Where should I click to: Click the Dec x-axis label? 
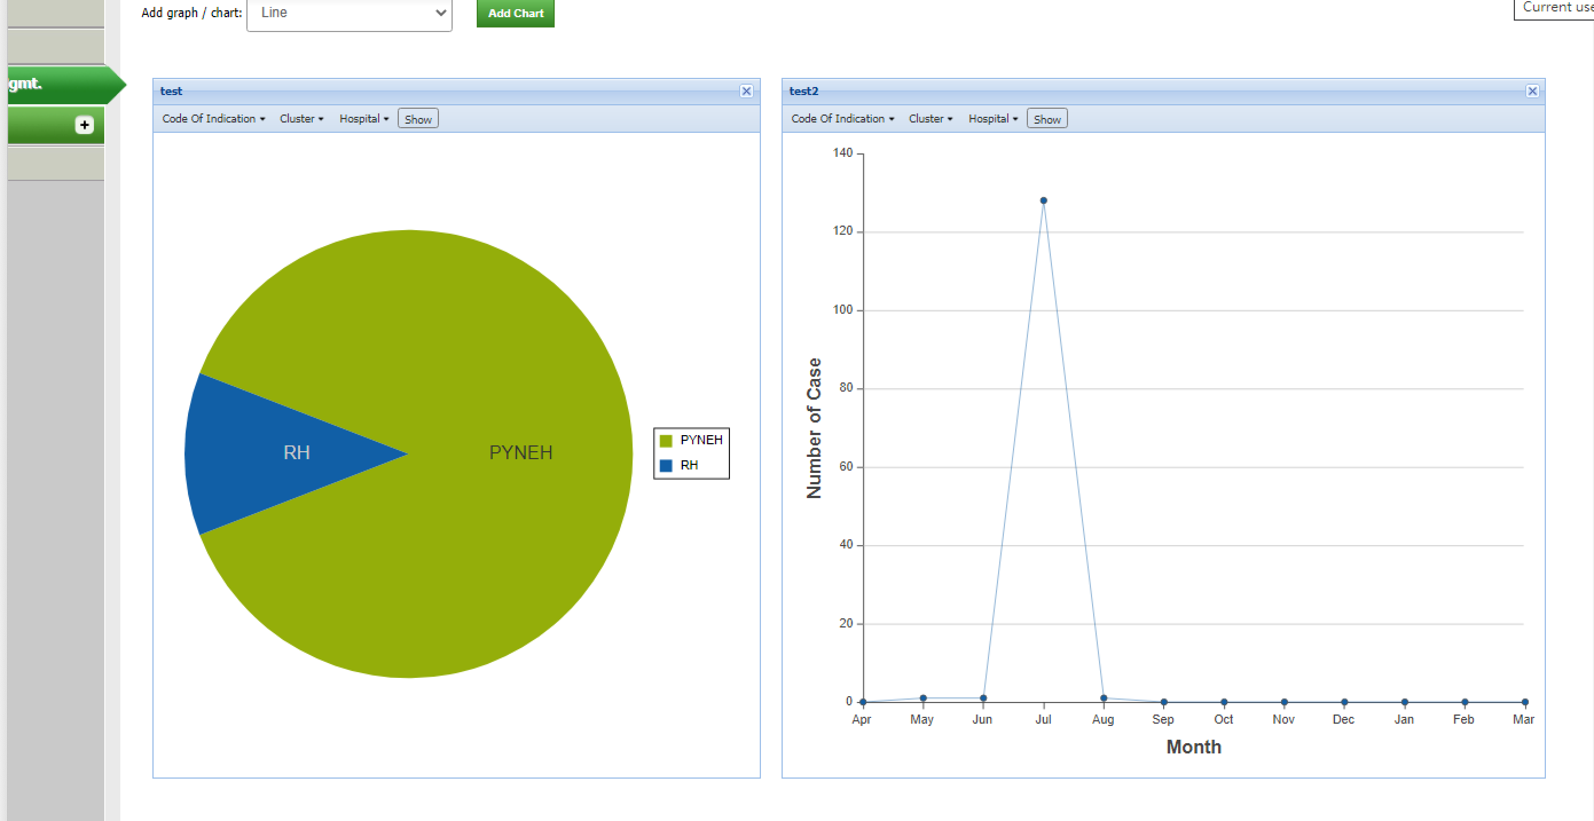point(1343,720)
